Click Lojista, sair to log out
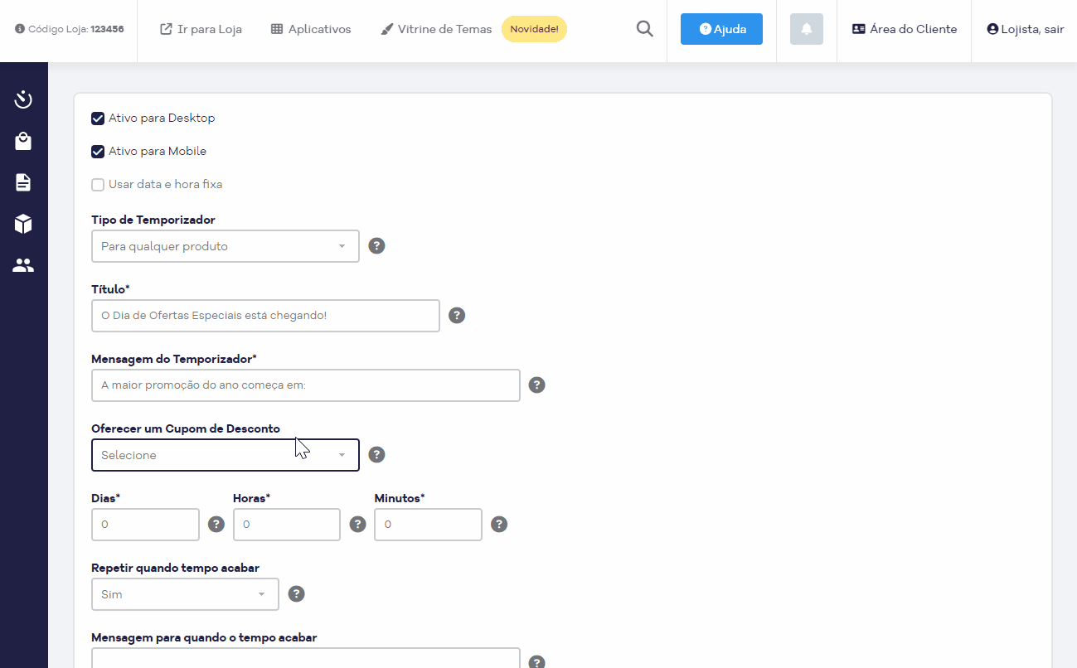Screen dimensions: 1077x668 click(1026, 29)
